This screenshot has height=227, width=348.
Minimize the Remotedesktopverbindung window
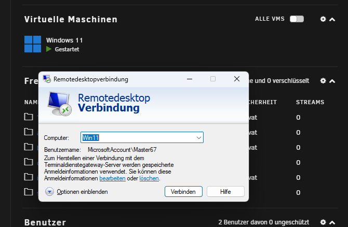(190, 79)
